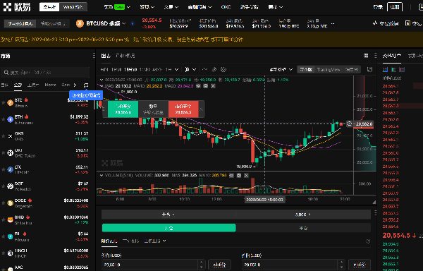Click the download icon in top right
Viewport: 423px width, 271px height.
421,7
